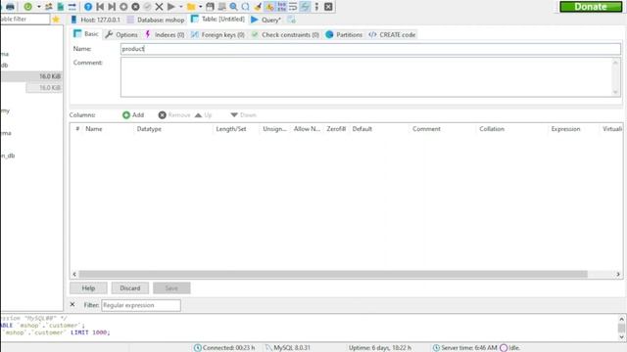The width and height of the screenshot is (627, 352).
Task: Click the Run query play icon
Action: [x=170, y=7]
